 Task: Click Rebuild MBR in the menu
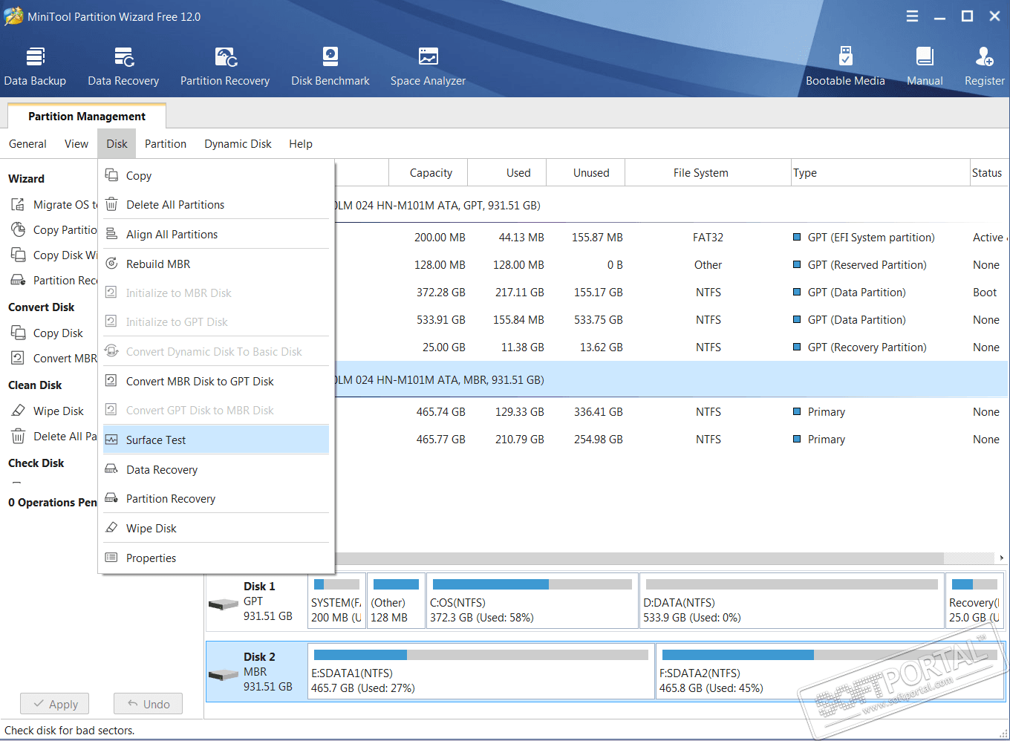(x=158, y=264)
